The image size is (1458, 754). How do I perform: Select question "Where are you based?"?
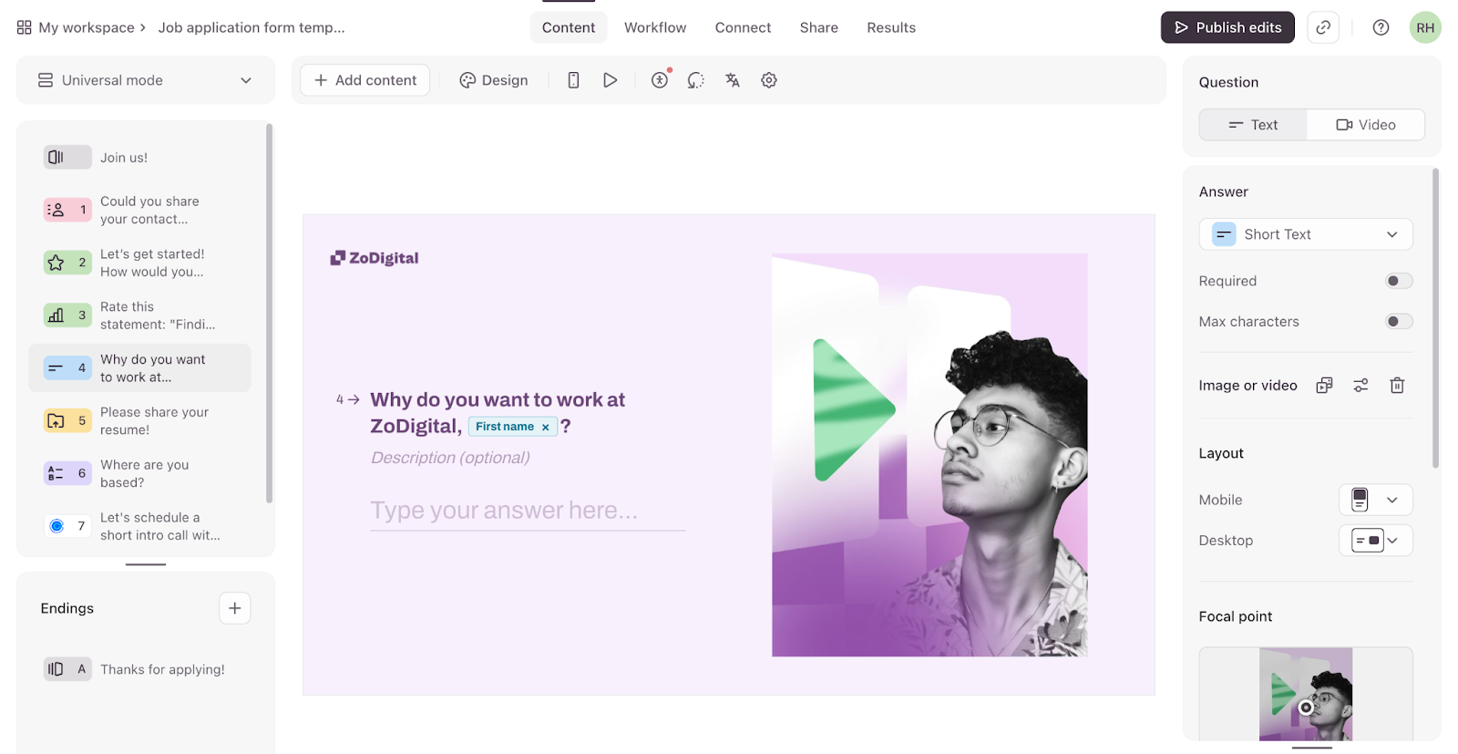[x=145, y=473]
